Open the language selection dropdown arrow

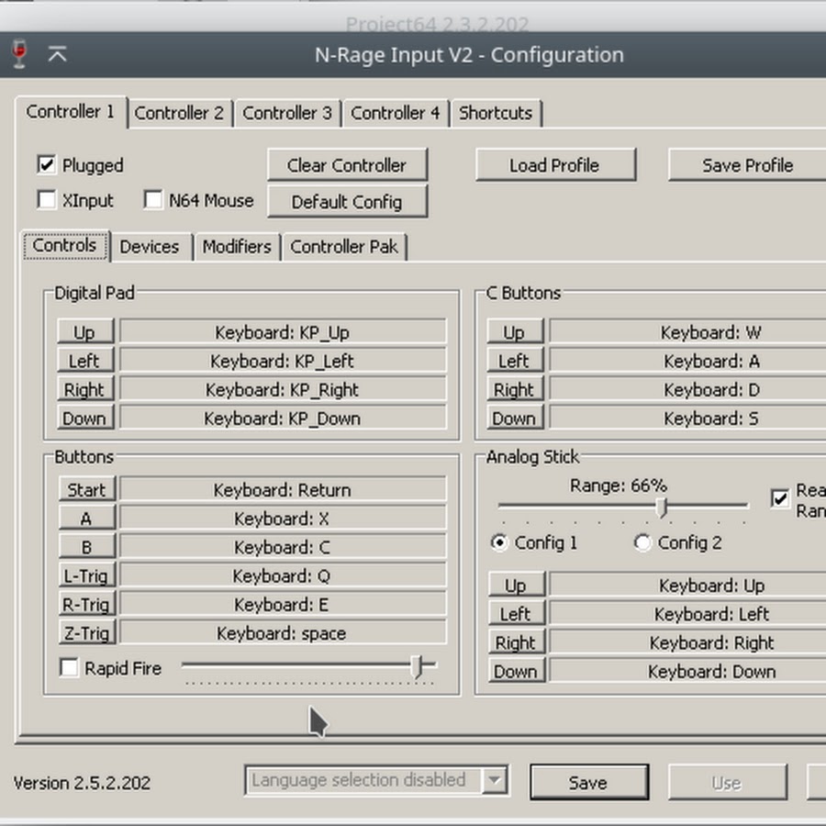[x=495, y=780]
